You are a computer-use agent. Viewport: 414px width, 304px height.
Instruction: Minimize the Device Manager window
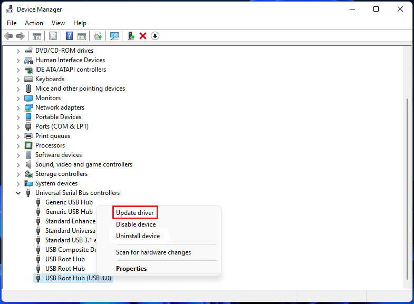click(352, 9)
